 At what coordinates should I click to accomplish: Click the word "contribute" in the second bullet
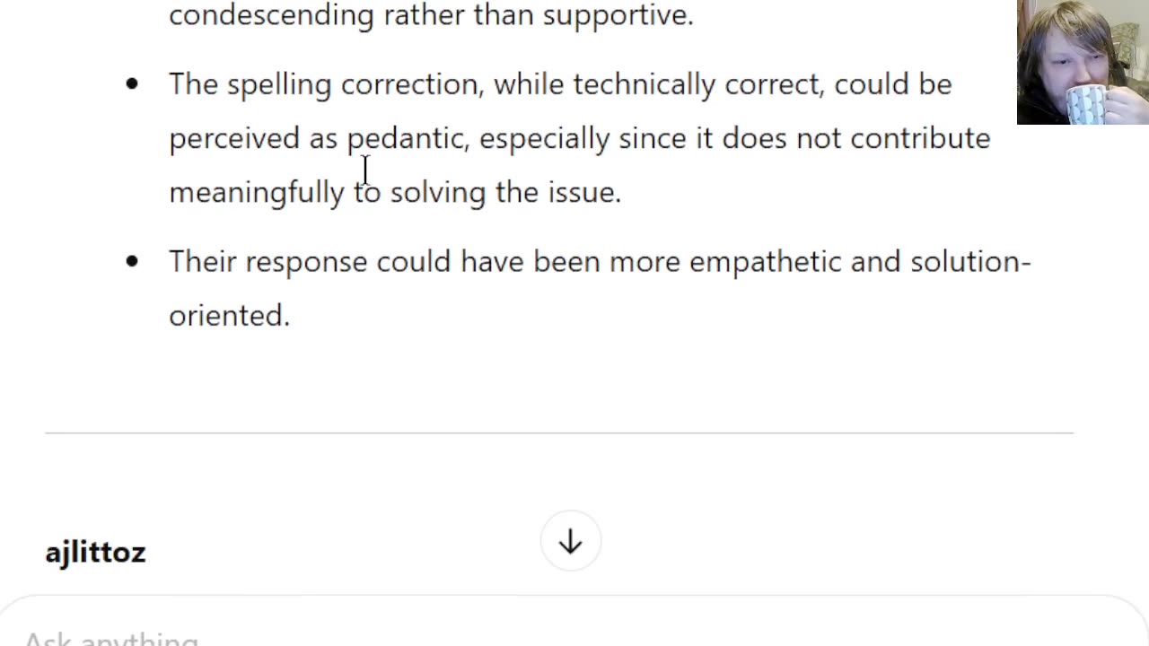[x=919, y=138]
